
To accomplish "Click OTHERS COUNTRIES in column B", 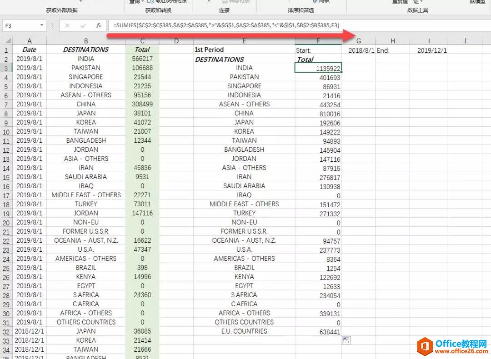I will click(86, 322).
